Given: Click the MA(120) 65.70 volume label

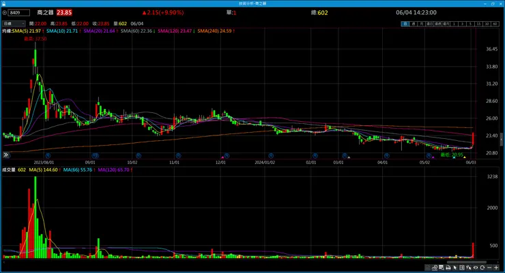Looking at the screenshot, I should 115,170.
